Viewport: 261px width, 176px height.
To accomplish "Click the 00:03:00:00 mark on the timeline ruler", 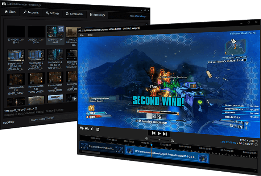I will [185, 147].
